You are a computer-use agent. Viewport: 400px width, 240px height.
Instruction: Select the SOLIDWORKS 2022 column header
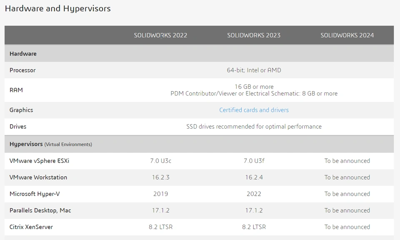point(160,35)
